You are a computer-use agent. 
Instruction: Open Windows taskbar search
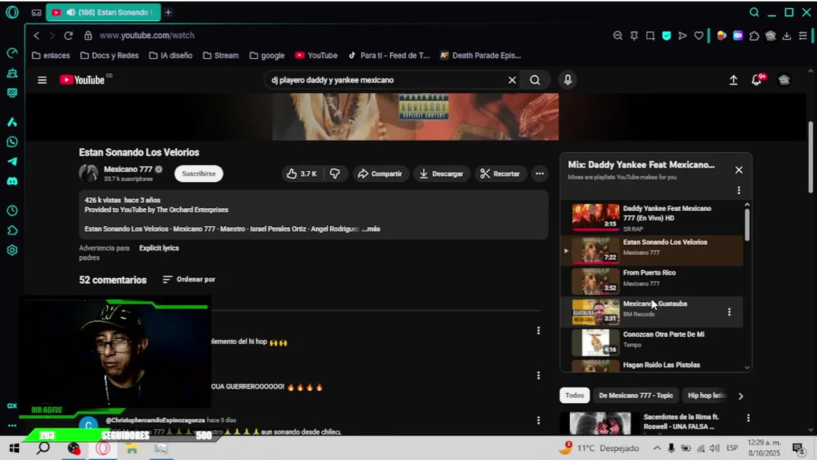(43, 448)
